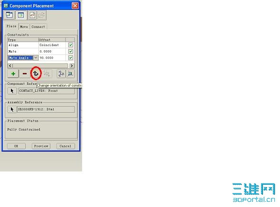Pick assembly reference with arrow button
The image size is (280, 207).
(12, 109)
